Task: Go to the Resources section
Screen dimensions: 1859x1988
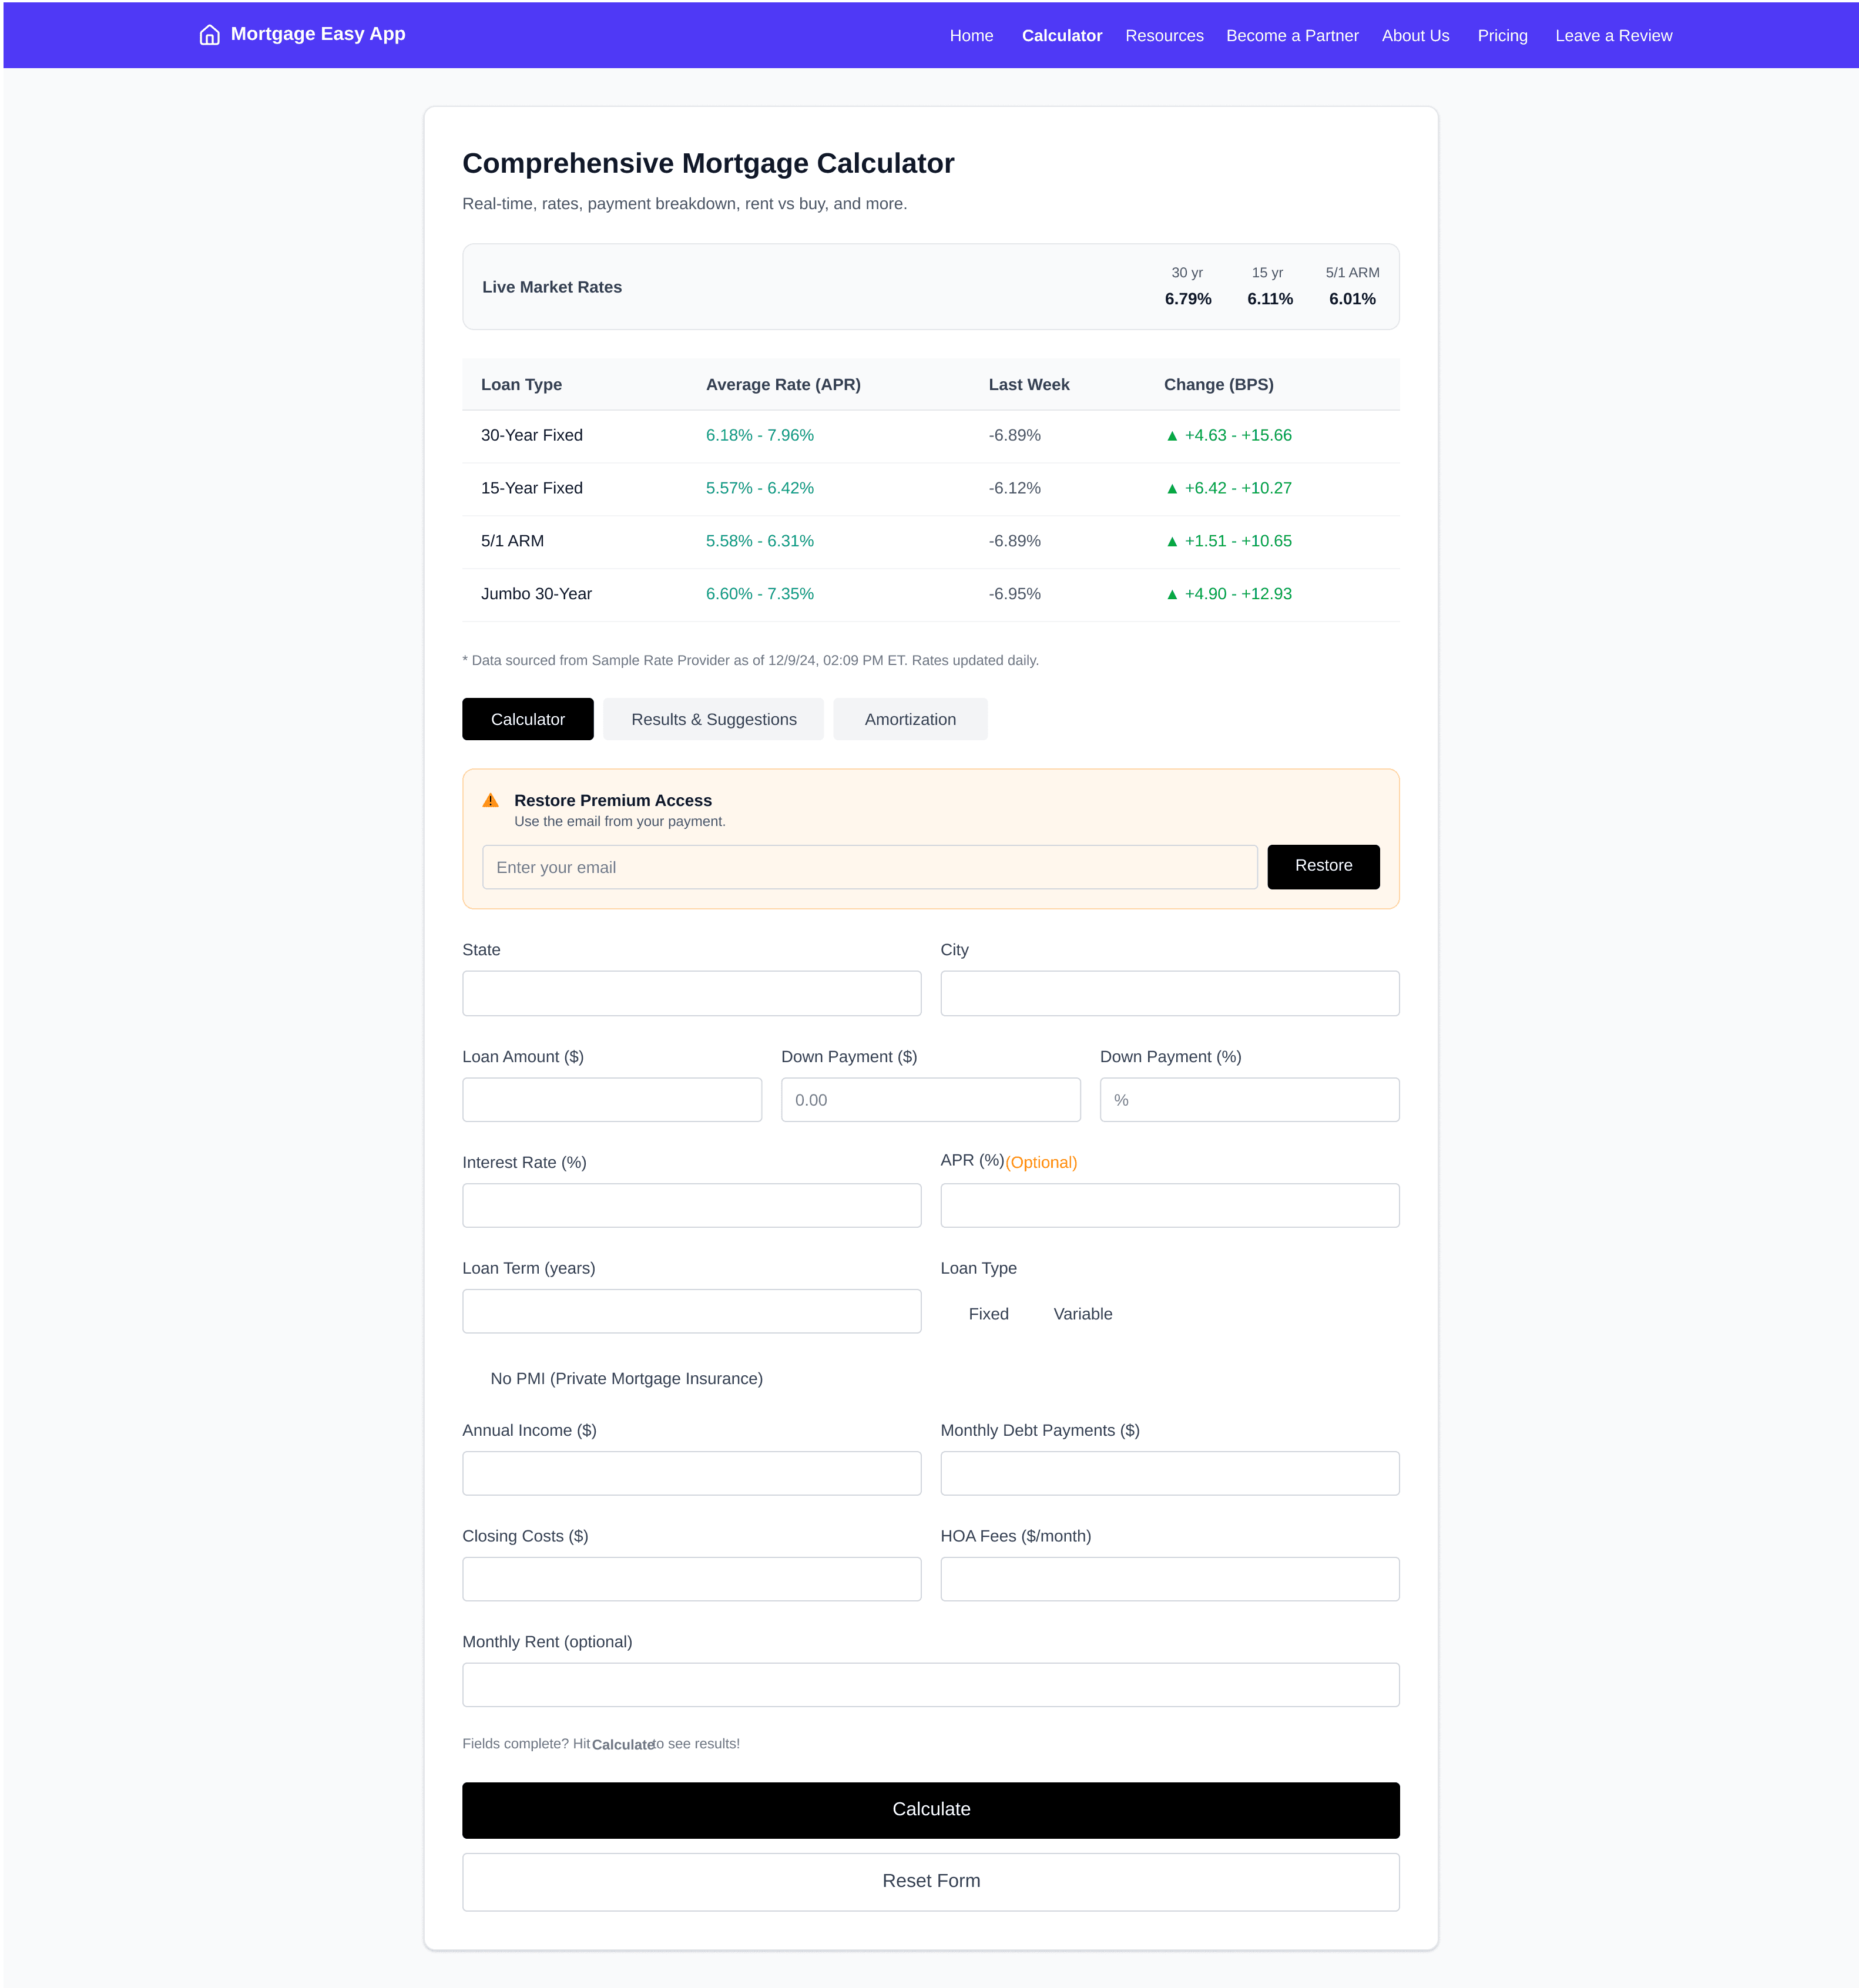Action: (1164, 35)
